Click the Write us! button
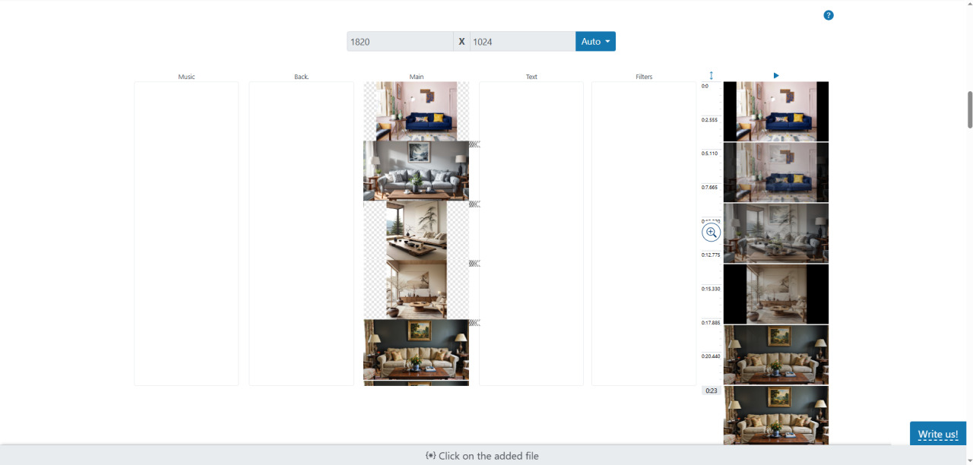 click(937, 433)
